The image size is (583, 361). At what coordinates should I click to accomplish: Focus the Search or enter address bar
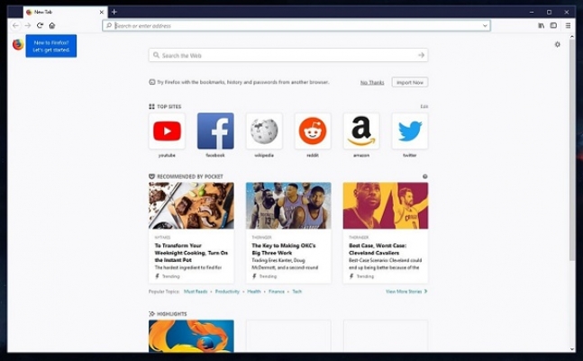[x=296, y=25]
